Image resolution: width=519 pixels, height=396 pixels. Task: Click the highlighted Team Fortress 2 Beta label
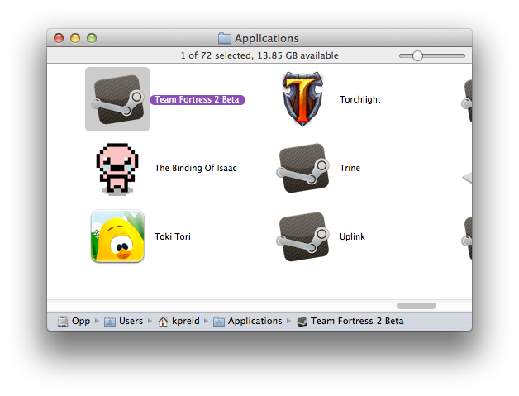tap(198, 99)
